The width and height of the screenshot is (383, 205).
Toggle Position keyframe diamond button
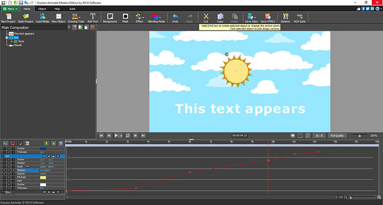pyautogui.click(x=9, y=163)
